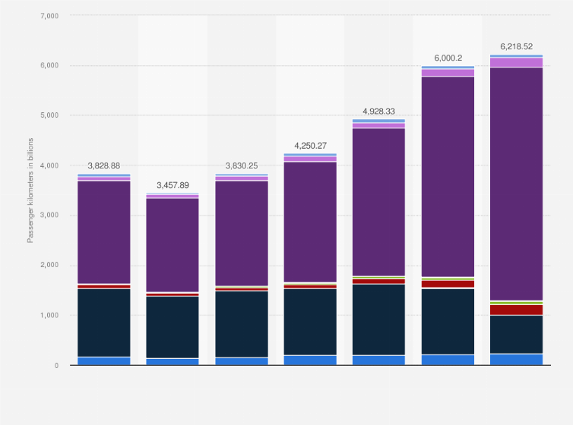Image resolution: width=573 pixels, height=425 pixels.
Task: Select purple segment of 3,457.89 bar
Action: pyautogui.click(x=173, y=245)
